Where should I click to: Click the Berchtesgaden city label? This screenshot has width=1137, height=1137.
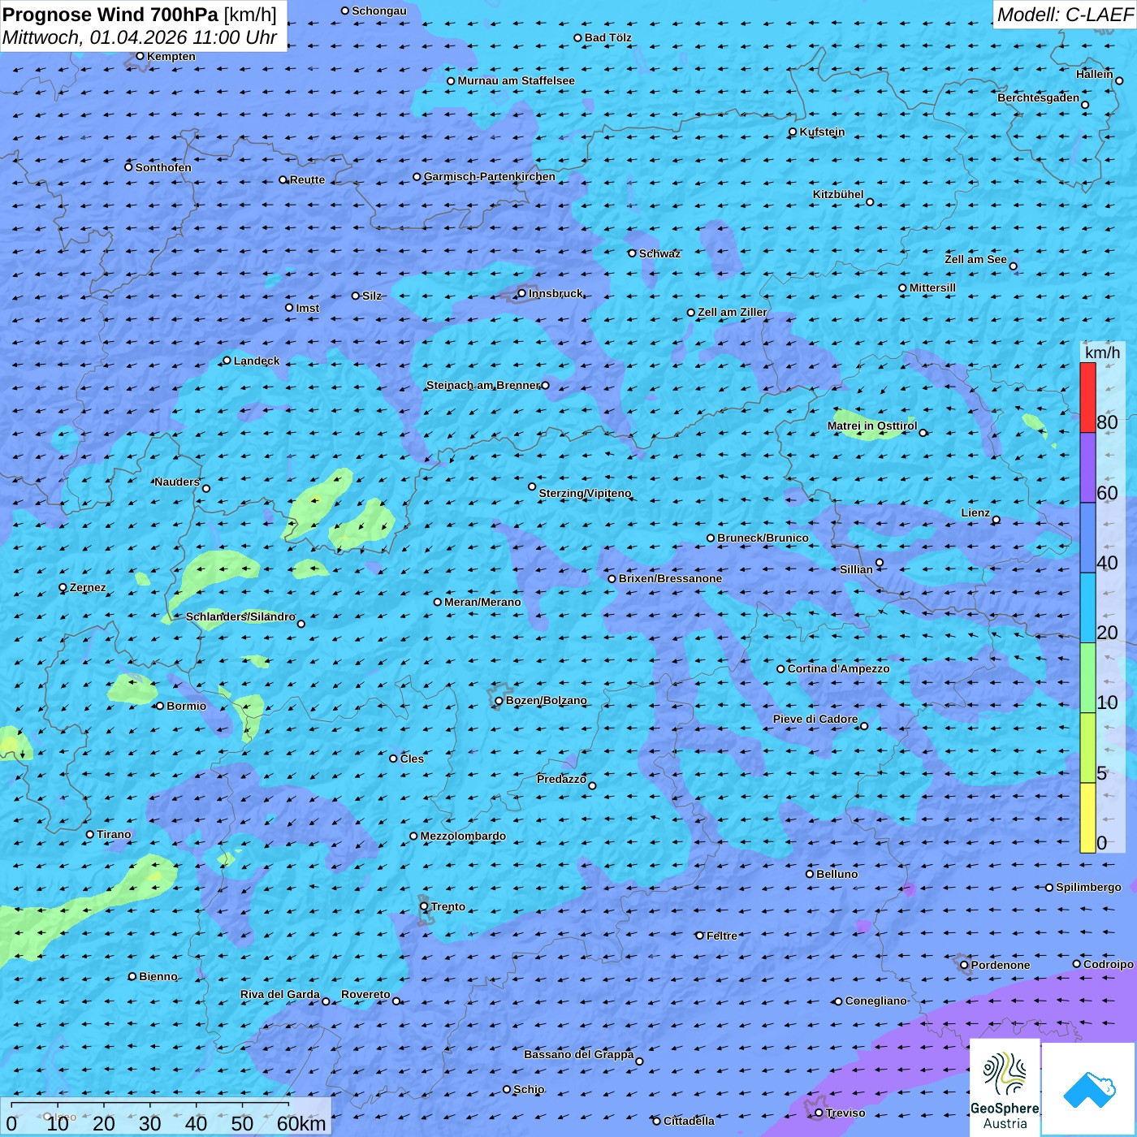pyautogui.click(x=1038, y=97)
